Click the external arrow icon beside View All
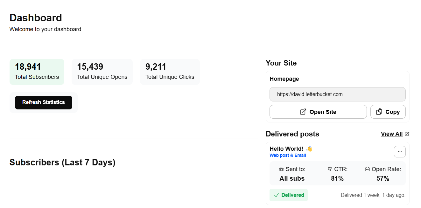The image size is (421, 208). (407, 134)
